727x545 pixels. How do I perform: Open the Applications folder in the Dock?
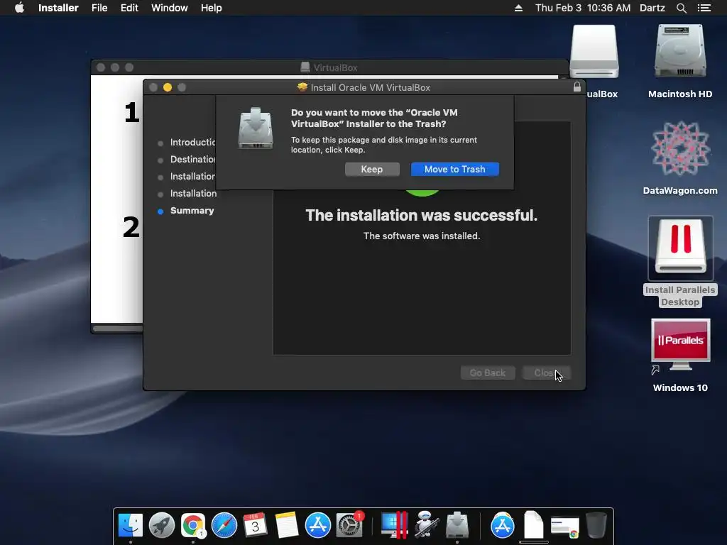click(x=503, y=526)
